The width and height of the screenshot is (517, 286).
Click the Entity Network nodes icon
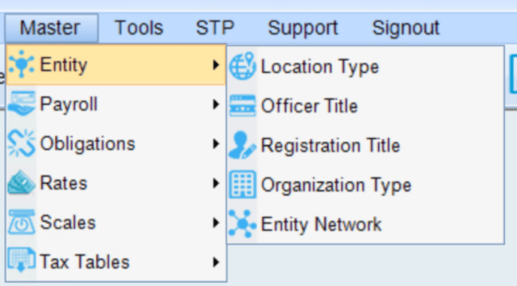coord(242,224)
